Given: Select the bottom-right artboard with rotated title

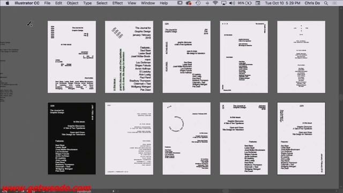Looking at the screenshot, I should coord(301,138).
